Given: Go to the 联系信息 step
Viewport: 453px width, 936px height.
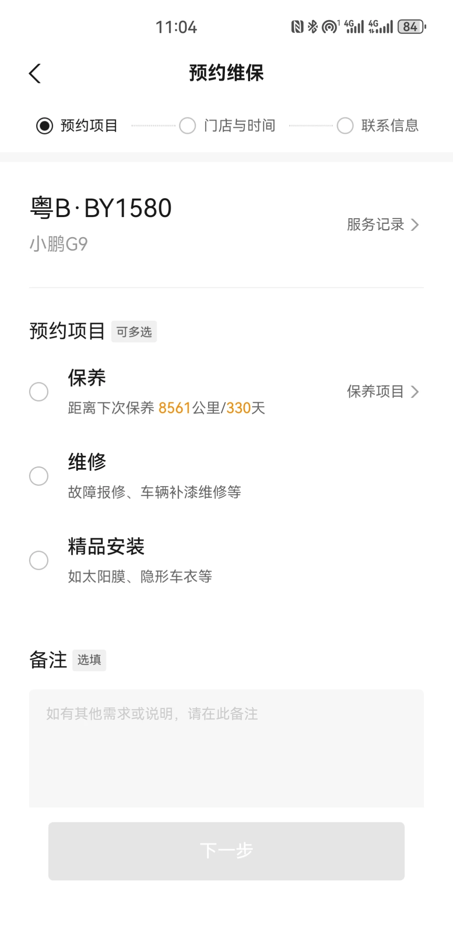Looking at the screenshot, I should [x=378, y=126].
